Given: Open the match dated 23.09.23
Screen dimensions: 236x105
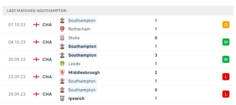Looking at the screenshot, I should (x=118, y=77).
